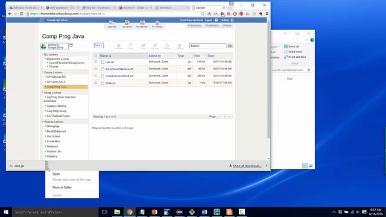Click the core.jar download item arrow

click(x=46, y=166)
